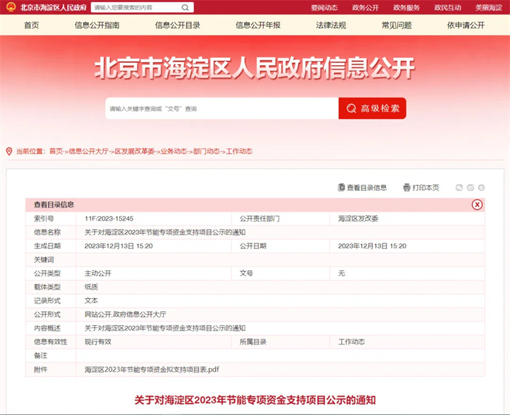Image resolution: width=510 pixels, height=415 pixels.
Task: Open 美丽海淀 link in top bar
Action: (489, 8)
